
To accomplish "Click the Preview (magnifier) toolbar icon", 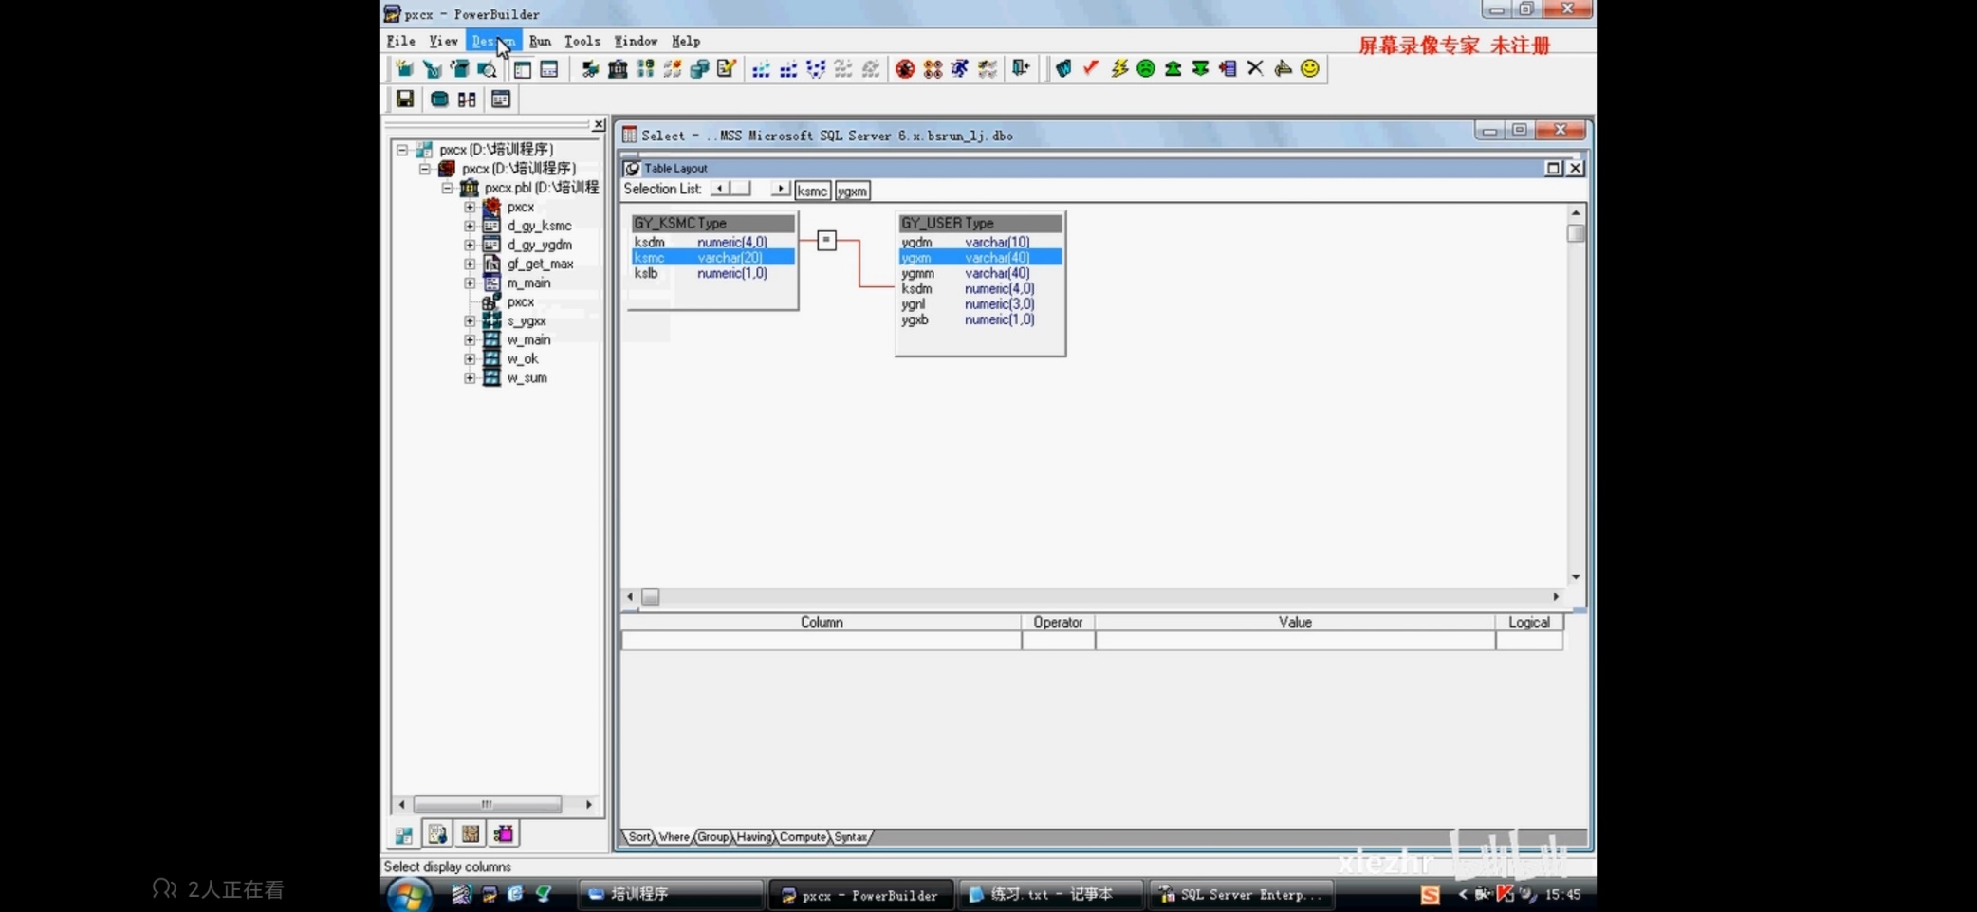I will 487,68.
